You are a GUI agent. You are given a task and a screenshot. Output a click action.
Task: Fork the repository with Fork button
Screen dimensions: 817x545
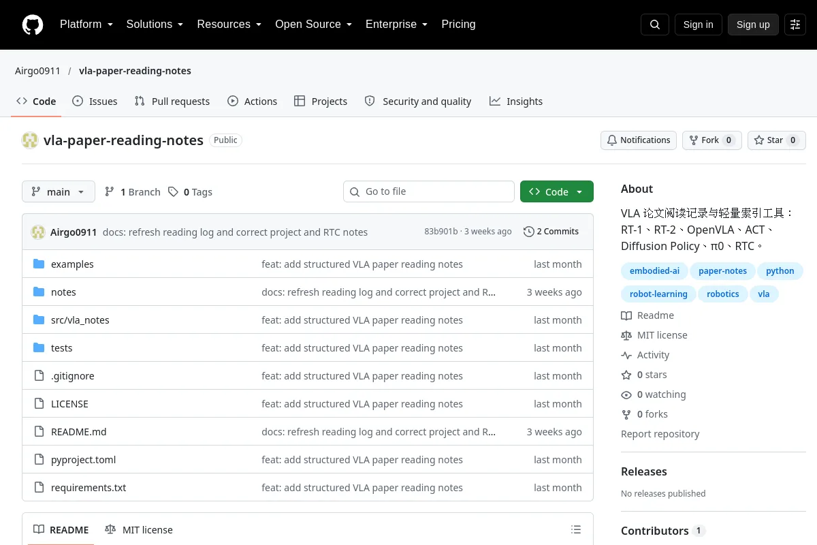click(712, 140)
